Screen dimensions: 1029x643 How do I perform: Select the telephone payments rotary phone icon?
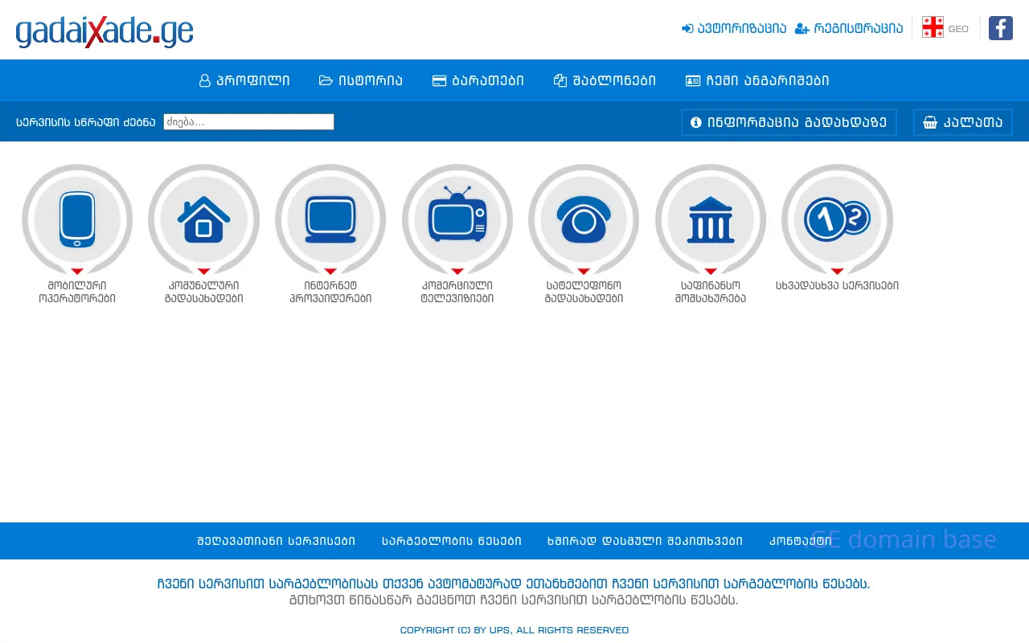584,219
